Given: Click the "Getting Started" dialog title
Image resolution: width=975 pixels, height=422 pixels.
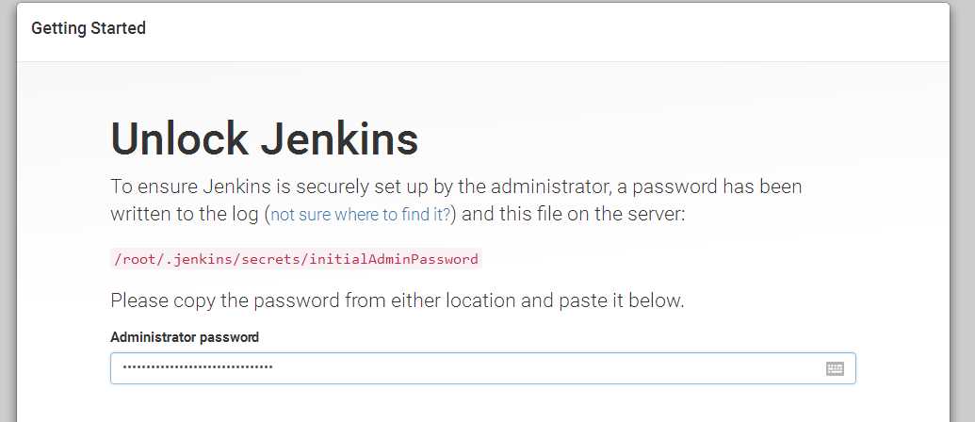Looking at the screenshot, I should click(x=89, y=28).
